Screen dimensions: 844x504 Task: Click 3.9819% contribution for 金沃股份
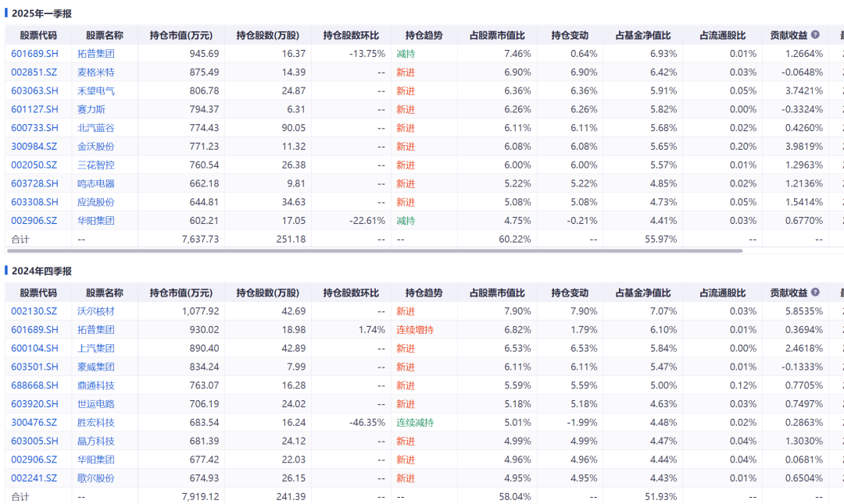click(x=803, y=146)
